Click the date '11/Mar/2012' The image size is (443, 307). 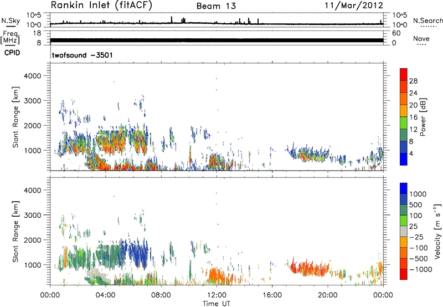tap(353, 6)
